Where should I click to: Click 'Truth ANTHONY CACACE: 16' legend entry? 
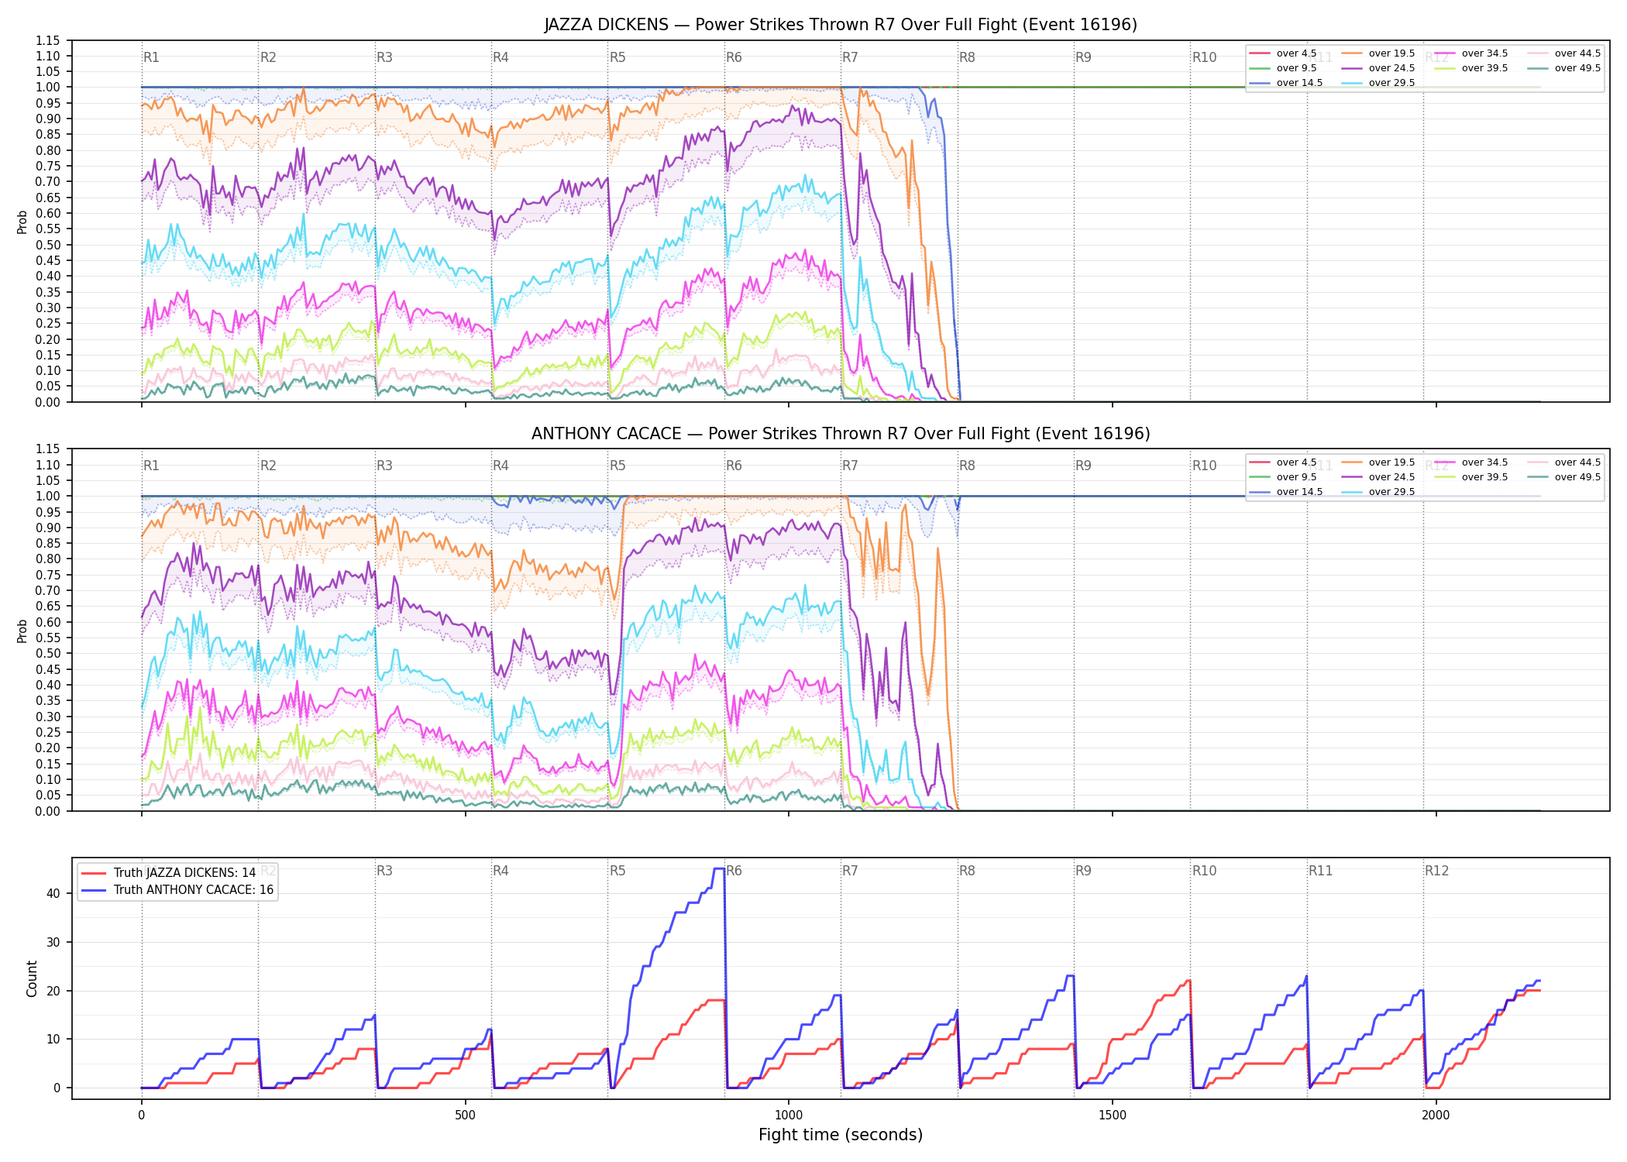point(177,889)
